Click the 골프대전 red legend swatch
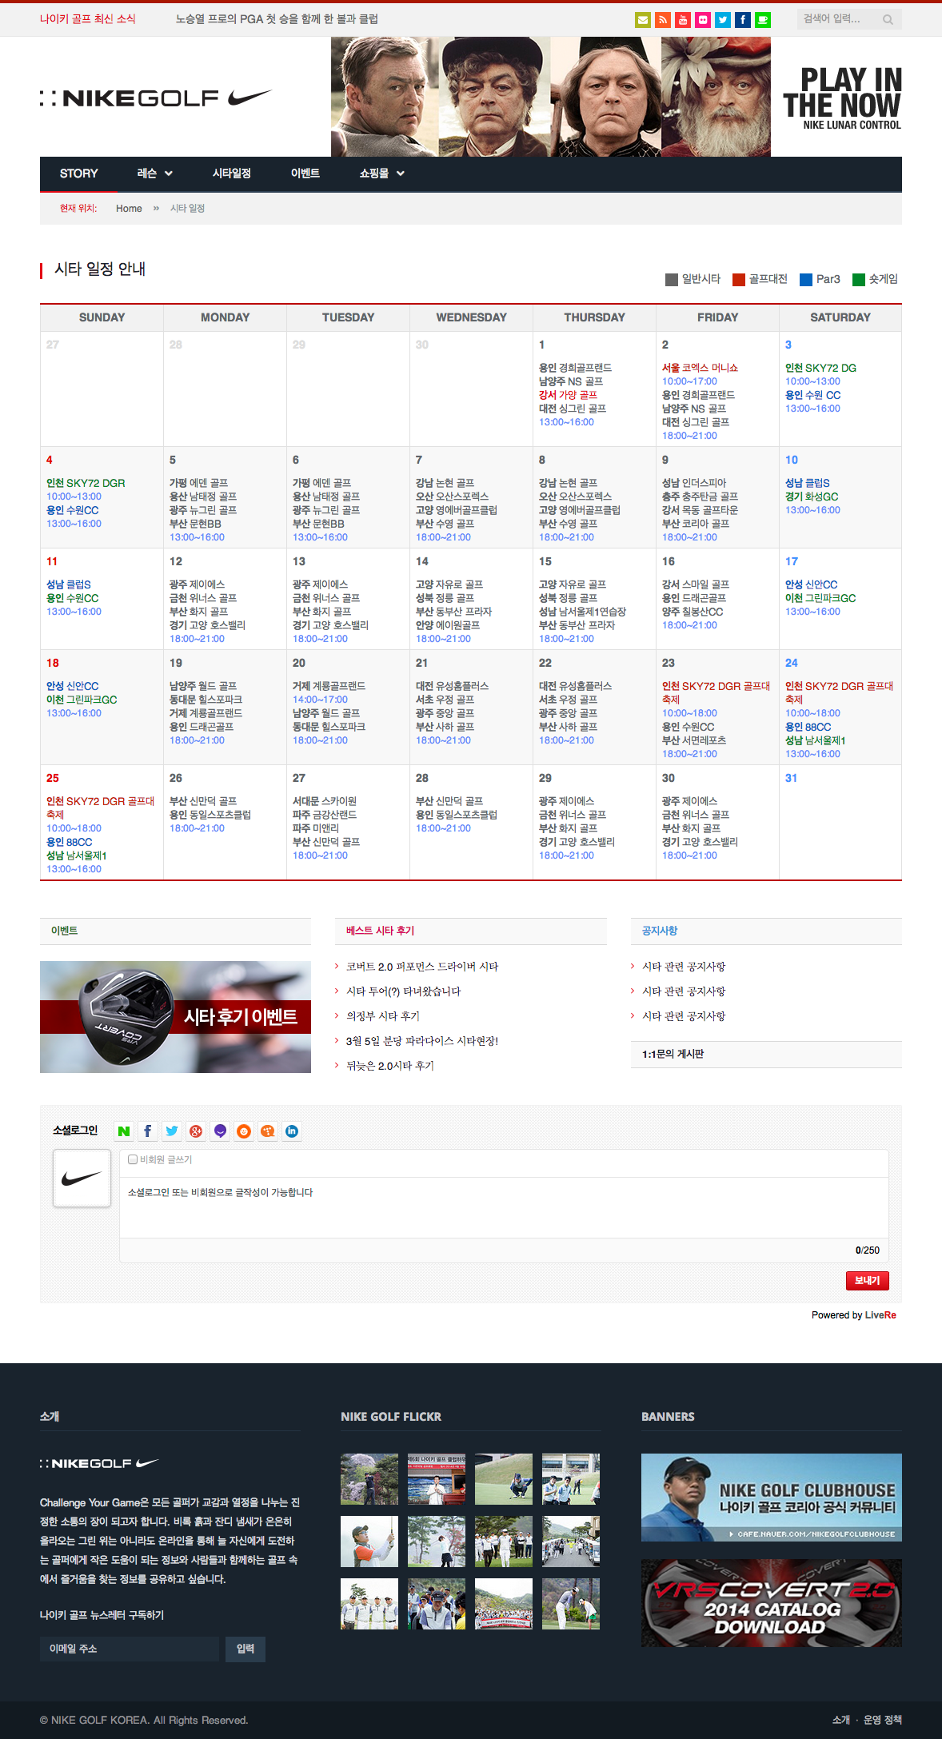Screen dimensions: 942x1739 pos(739,279)
